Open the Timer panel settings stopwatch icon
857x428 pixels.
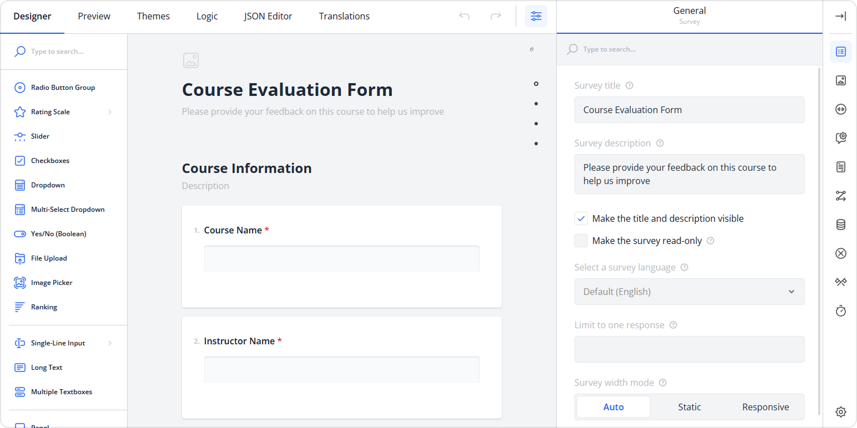coord(840,310)
